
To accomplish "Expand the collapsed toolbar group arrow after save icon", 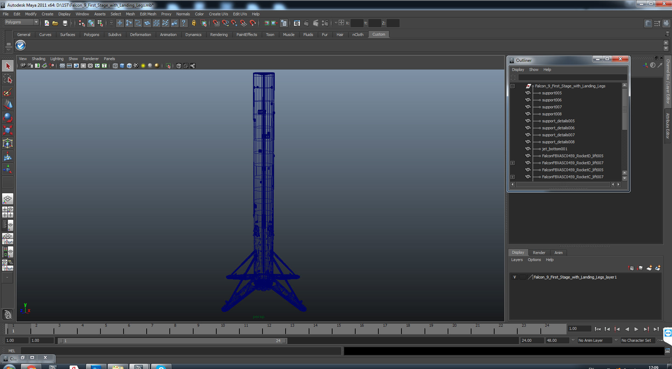I will tap(71, 23).
